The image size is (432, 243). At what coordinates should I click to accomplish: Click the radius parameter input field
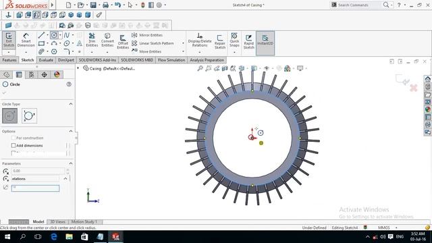point(35,188)
